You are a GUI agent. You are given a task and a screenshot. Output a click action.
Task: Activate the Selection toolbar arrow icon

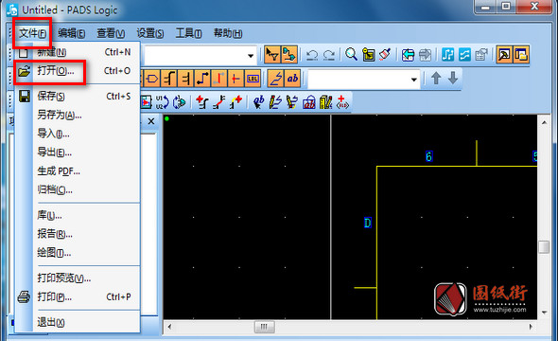(x=272, y=55)
